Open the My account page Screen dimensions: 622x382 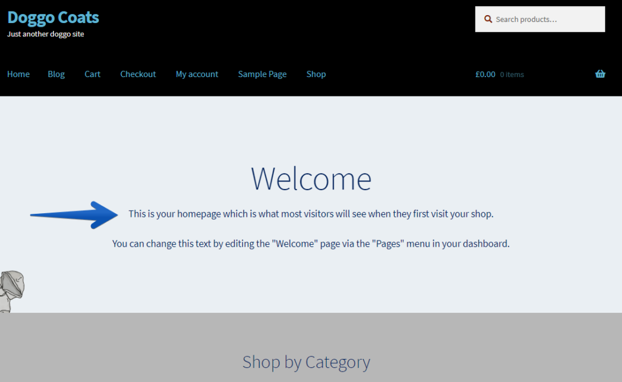click(197, 73)
